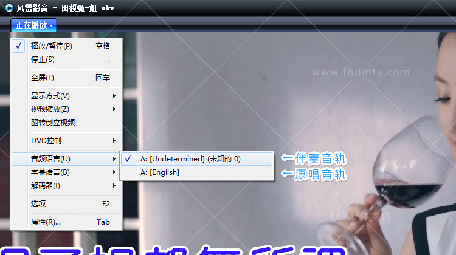
Task: Open 属性(R)... menu item
Action: click(66, 222)
